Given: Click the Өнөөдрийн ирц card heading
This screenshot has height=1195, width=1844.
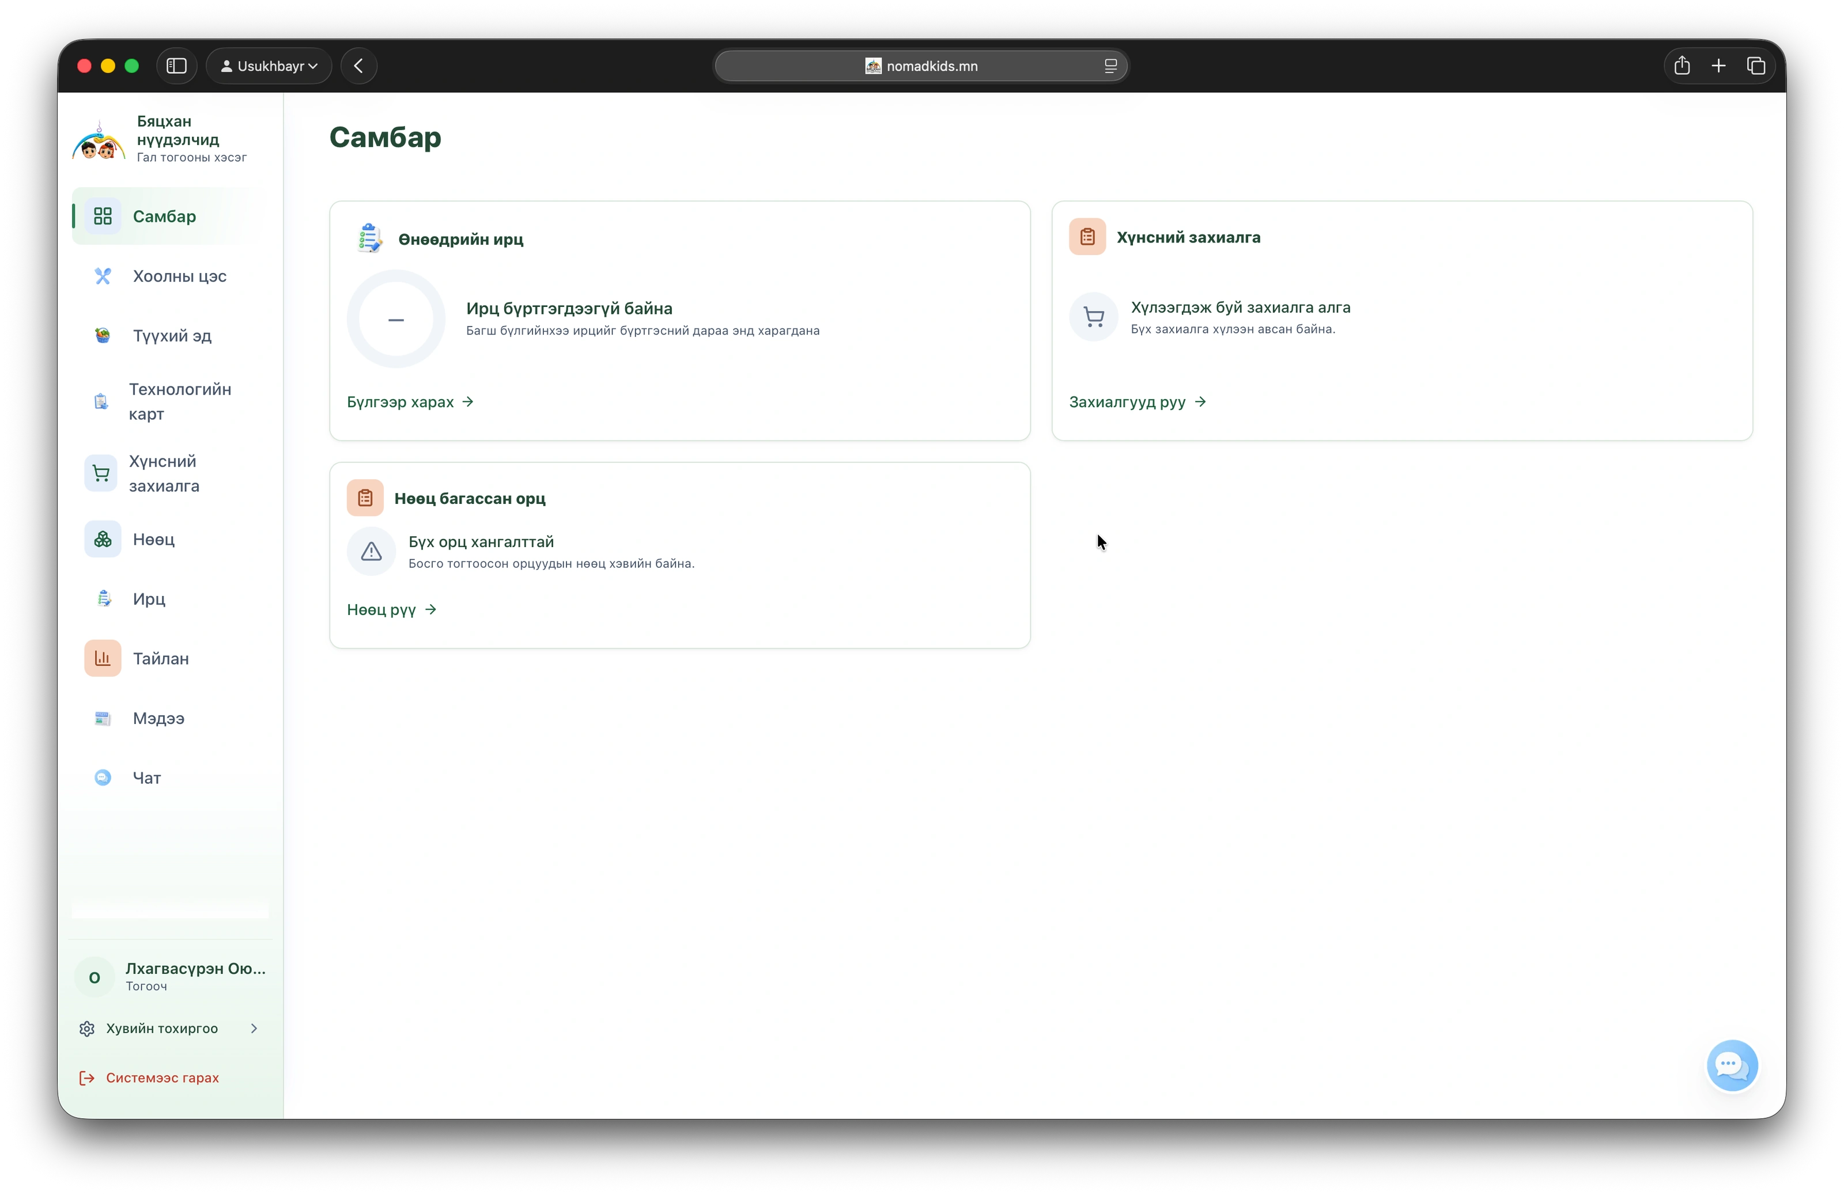Looking at the screenshot, I should [x=461, y=240].
